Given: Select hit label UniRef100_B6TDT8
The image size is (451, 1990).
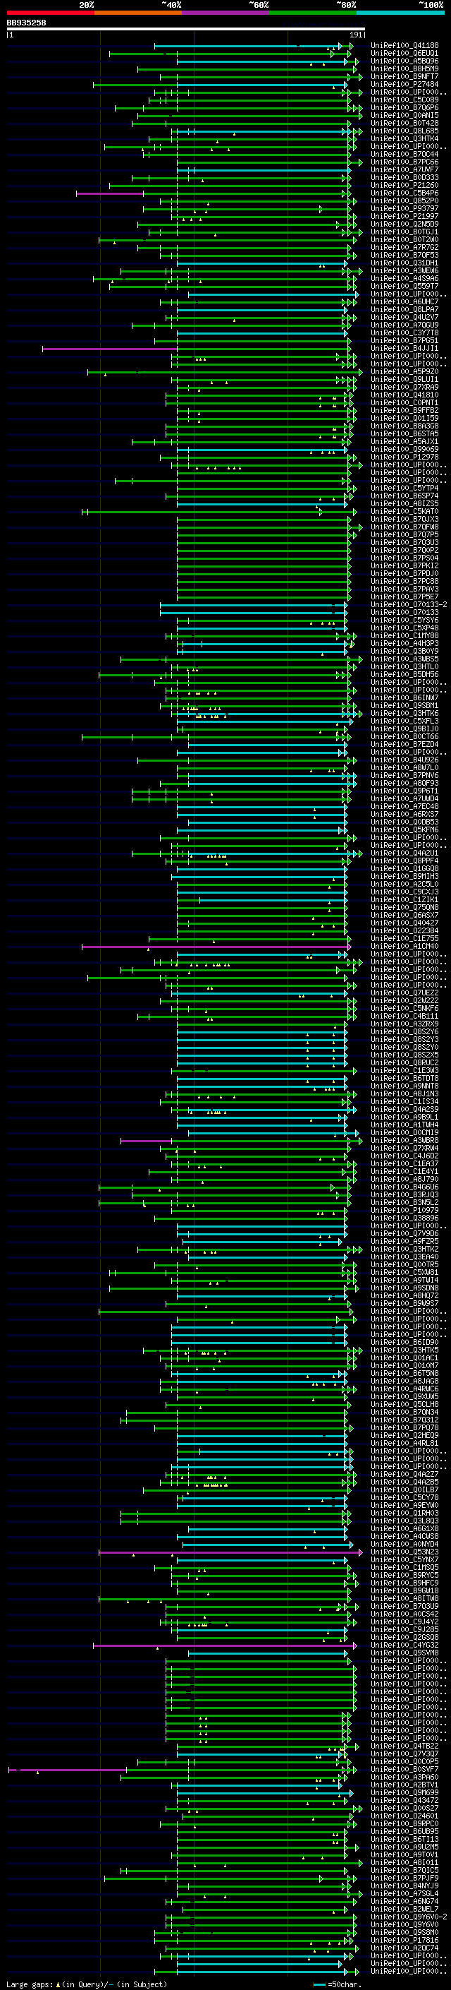Looking at the screenshot, I should (404, 1079).
